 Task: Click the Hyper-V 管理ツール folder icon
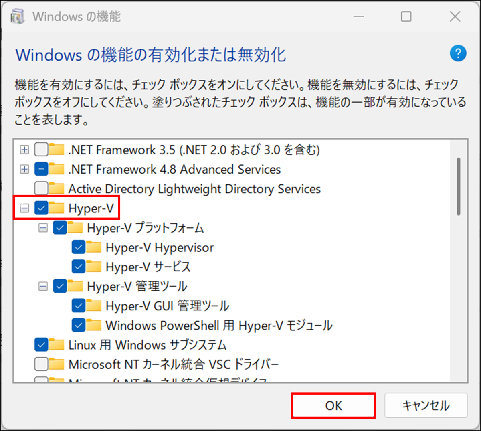coord(75,286)
